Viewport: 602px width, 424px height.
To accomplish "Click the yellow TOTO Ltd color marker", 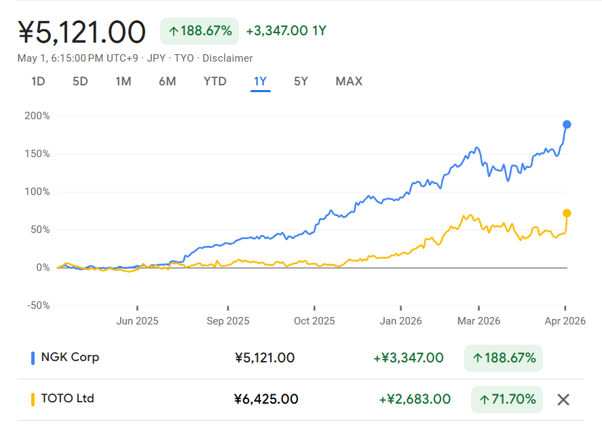I will [x=33, y=400].
